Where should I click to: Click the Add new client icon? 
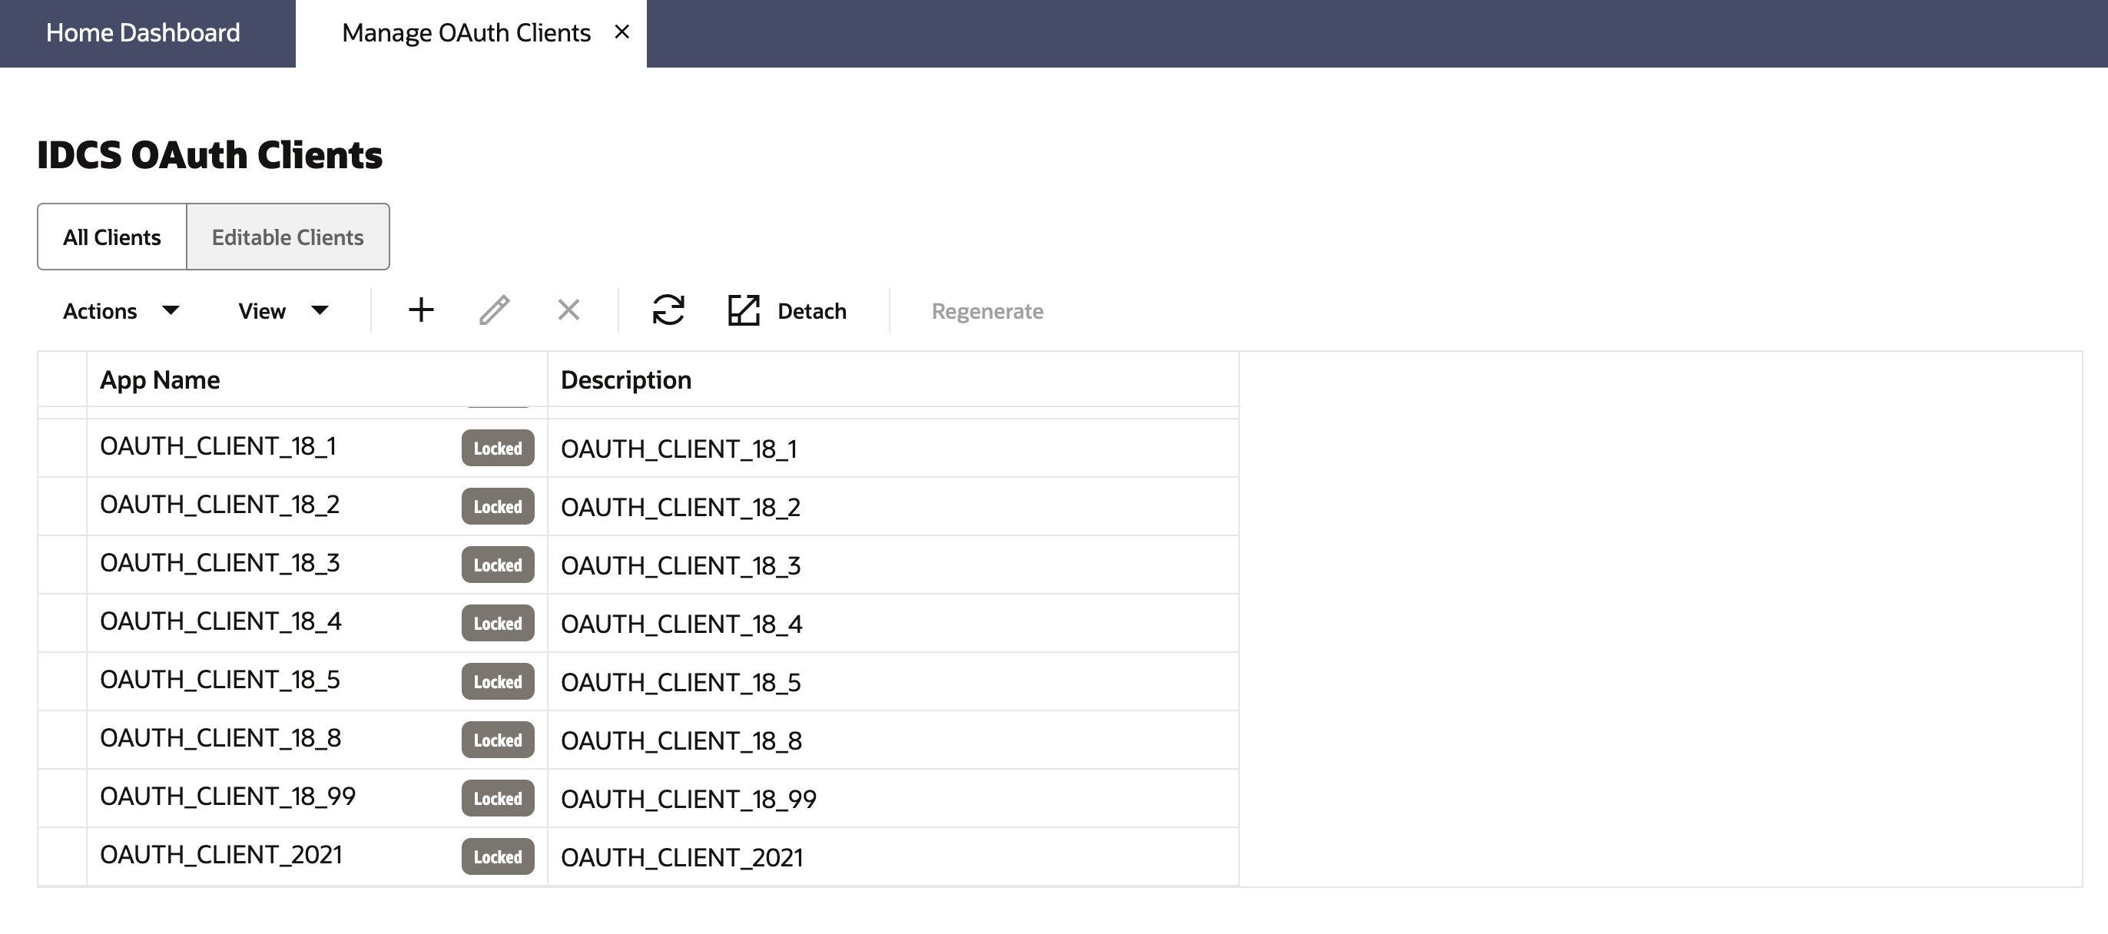click(x=423, y=310)
